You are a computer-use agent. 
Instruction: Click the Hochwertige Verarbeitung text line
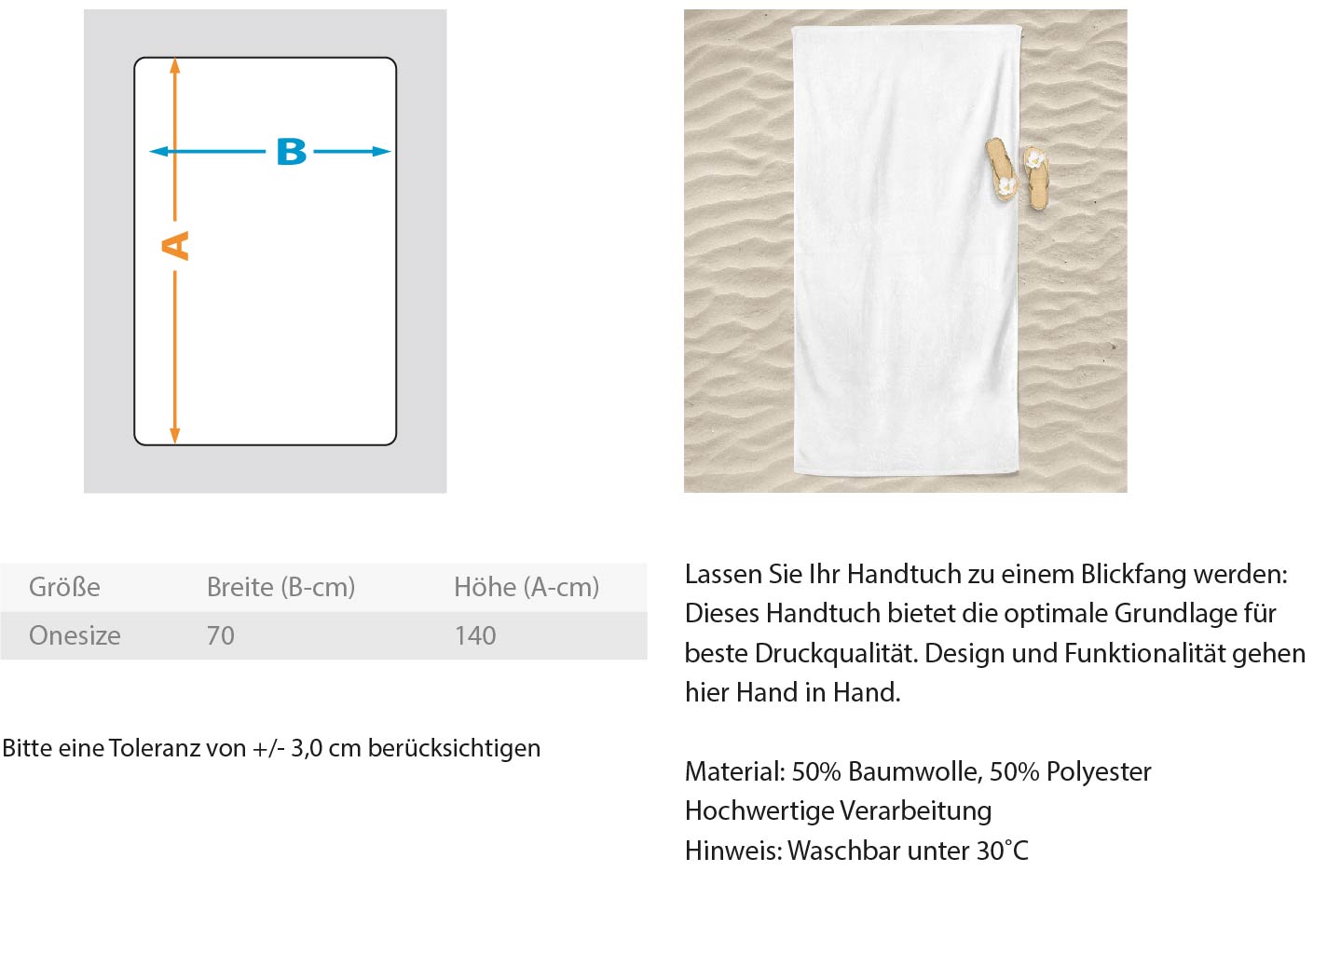838,810
